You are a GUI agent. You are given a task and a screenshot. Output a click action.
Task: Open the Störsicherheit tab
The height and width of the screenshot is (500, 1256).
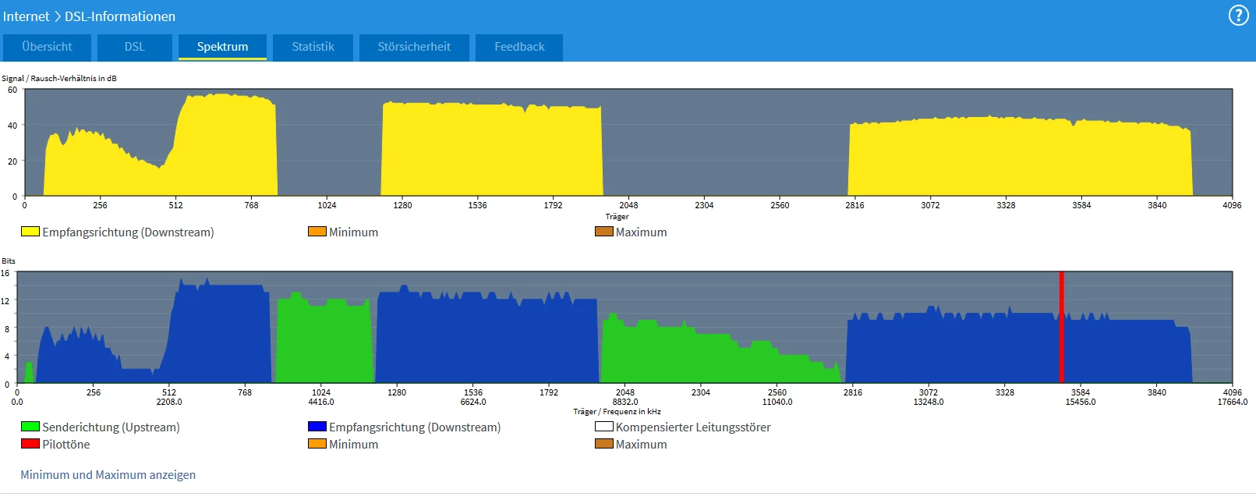click(414, 47)
